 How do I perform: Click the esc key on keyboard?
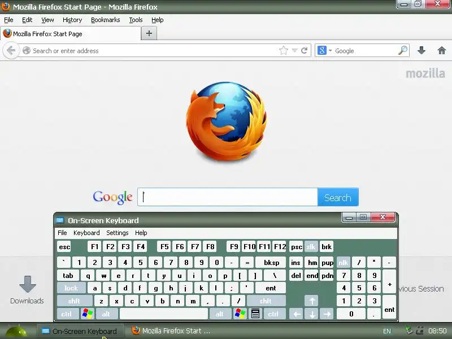tap(64, 247)
